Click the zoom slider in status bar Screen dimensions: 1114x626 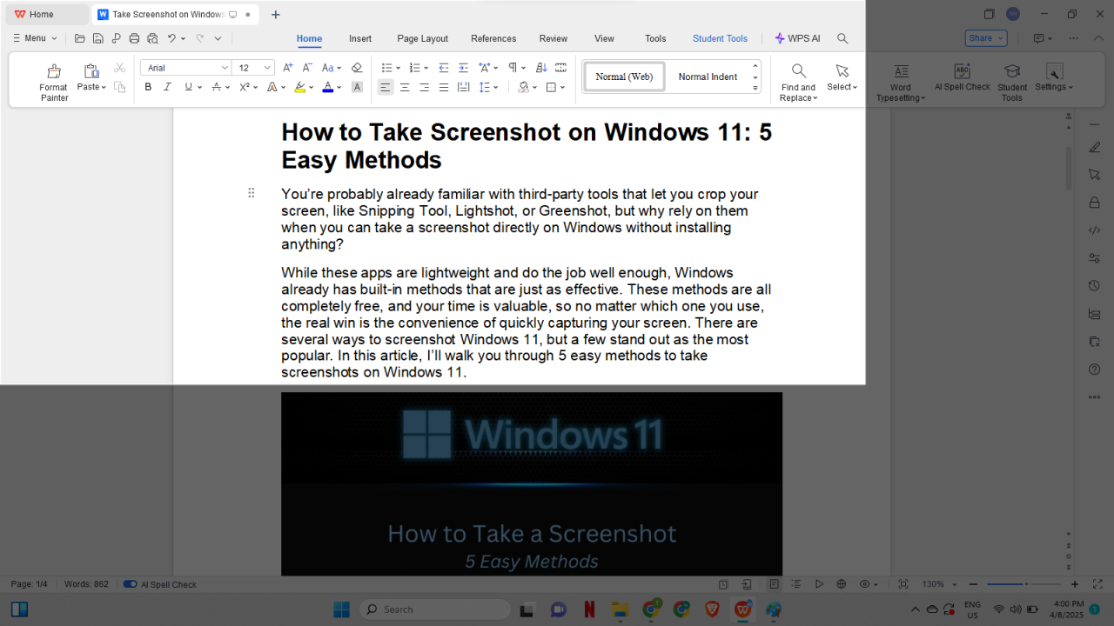1025,584
